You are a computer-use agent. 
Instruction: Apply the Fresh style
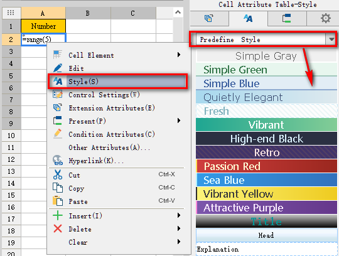point(266,111)
